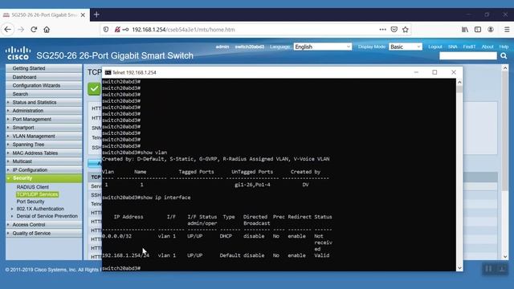Click the Pocket save icon
This screenshot has width=514, height=289.
[394, 30]
